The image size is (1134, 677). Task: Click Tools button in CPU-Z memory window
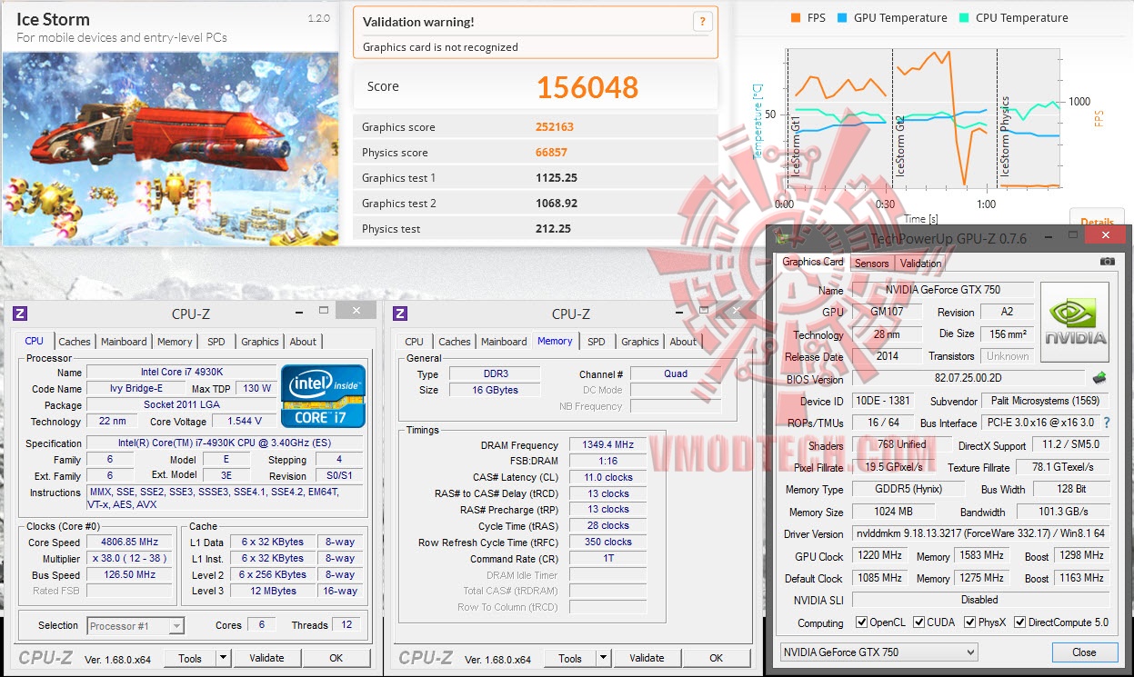(570, 658)
